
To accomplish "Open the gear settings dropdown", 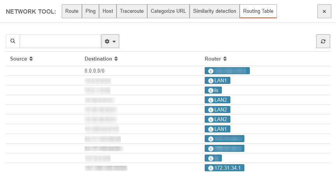I will click(110, 41).
